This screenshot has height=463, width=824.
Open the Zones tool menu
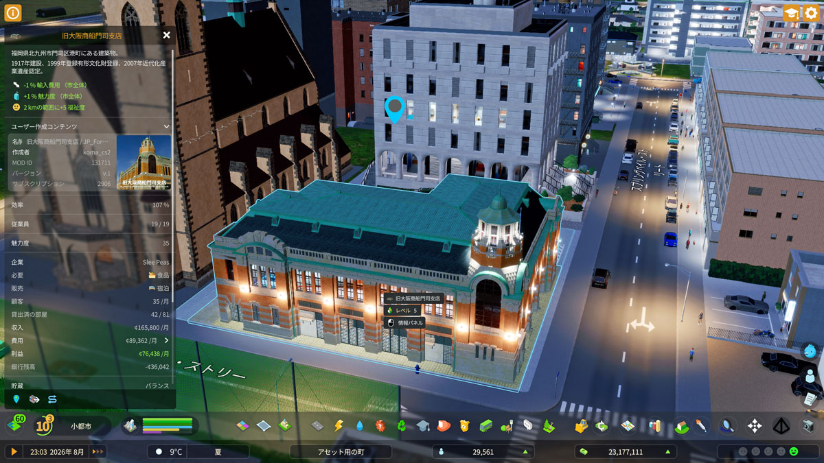coord(243,426)
